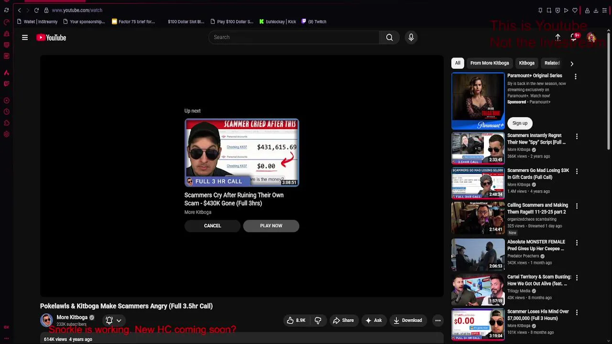Open Factor 75 brief bookmark
The image size is (612, 344).
pyautogui.click(x=133, y=21)
